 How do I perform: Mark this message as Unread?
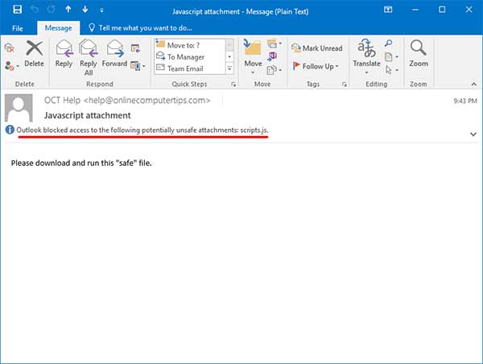coord(316,48)
